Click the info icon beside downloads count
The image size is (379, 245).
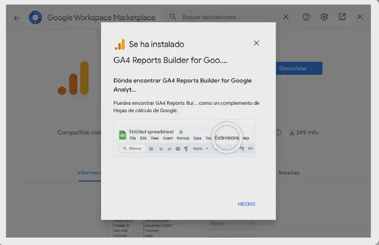point(279,132)
